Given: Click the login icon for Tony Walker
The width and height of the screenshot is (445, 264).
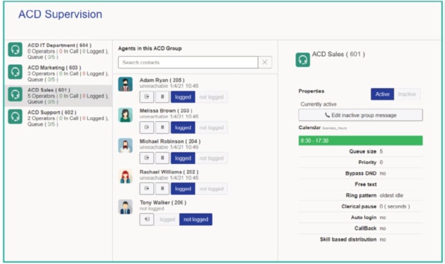Looking at the screenshot, I should tap(146, 219).
